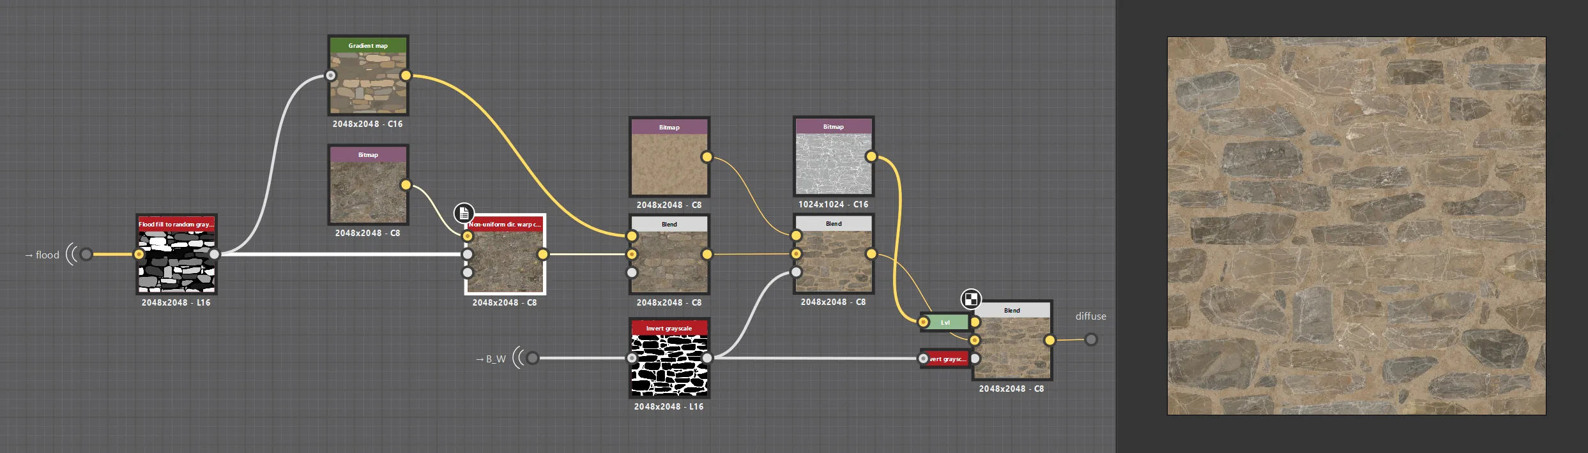Screen dimensions: 1588x453
Task: Select the Gradient map node
Action: [x=368, y=75]
